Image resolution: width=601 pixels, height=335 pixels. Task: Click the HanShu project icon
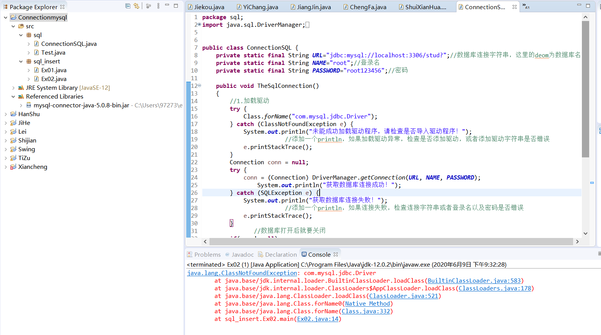pos(13,114)
